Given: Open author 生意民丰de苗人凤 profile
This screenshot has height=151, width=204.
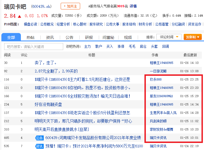Looking at the screenshot, I should tap(163, 113).
